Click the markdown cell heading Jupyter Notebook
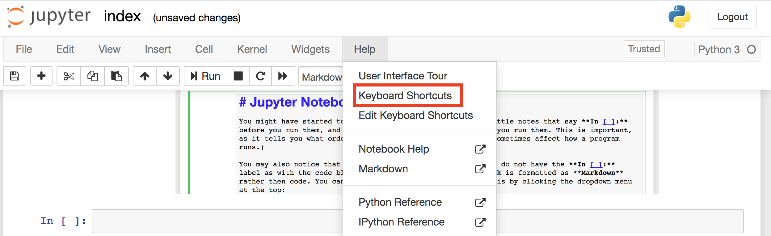 click(x=291, y=102)
